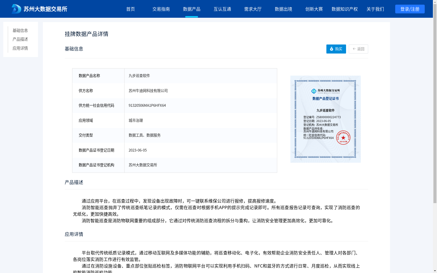
Task: Click the scrollbar down arrow
Action: pos(435,271)
